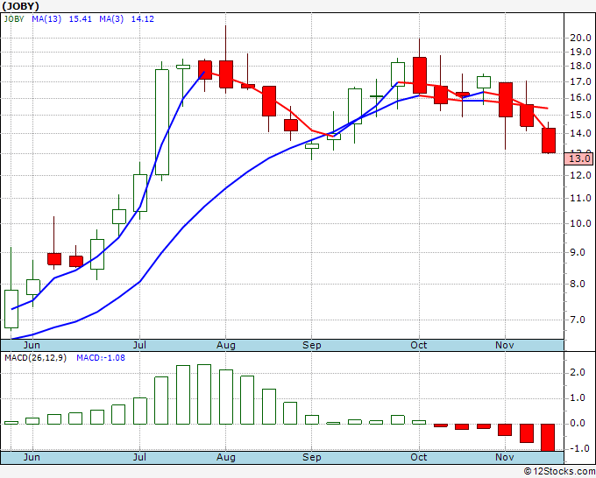The image size is (596, 478).
Task: Click the Aug label on MACD axis
Action: click(x=226, y=457)
